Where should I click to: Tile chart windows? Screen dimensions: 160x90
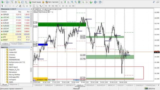tap(79, 2)
